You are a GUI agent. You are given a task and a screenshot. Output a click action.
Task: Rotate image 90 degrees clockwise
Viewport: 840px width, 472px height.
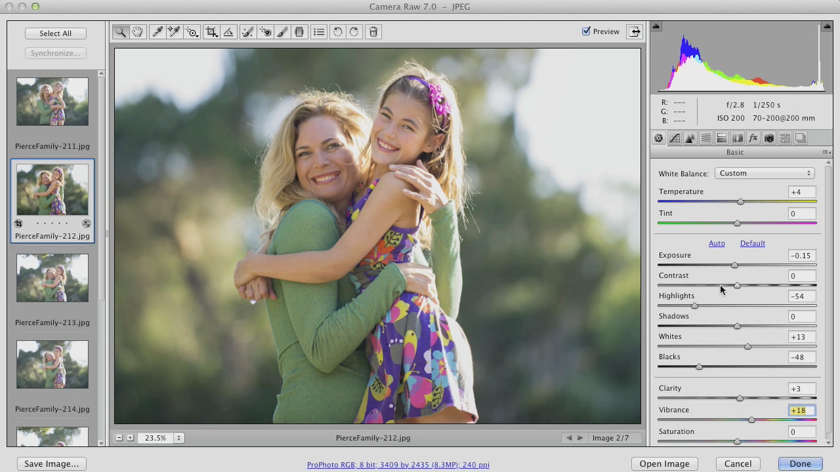point(354,32)
